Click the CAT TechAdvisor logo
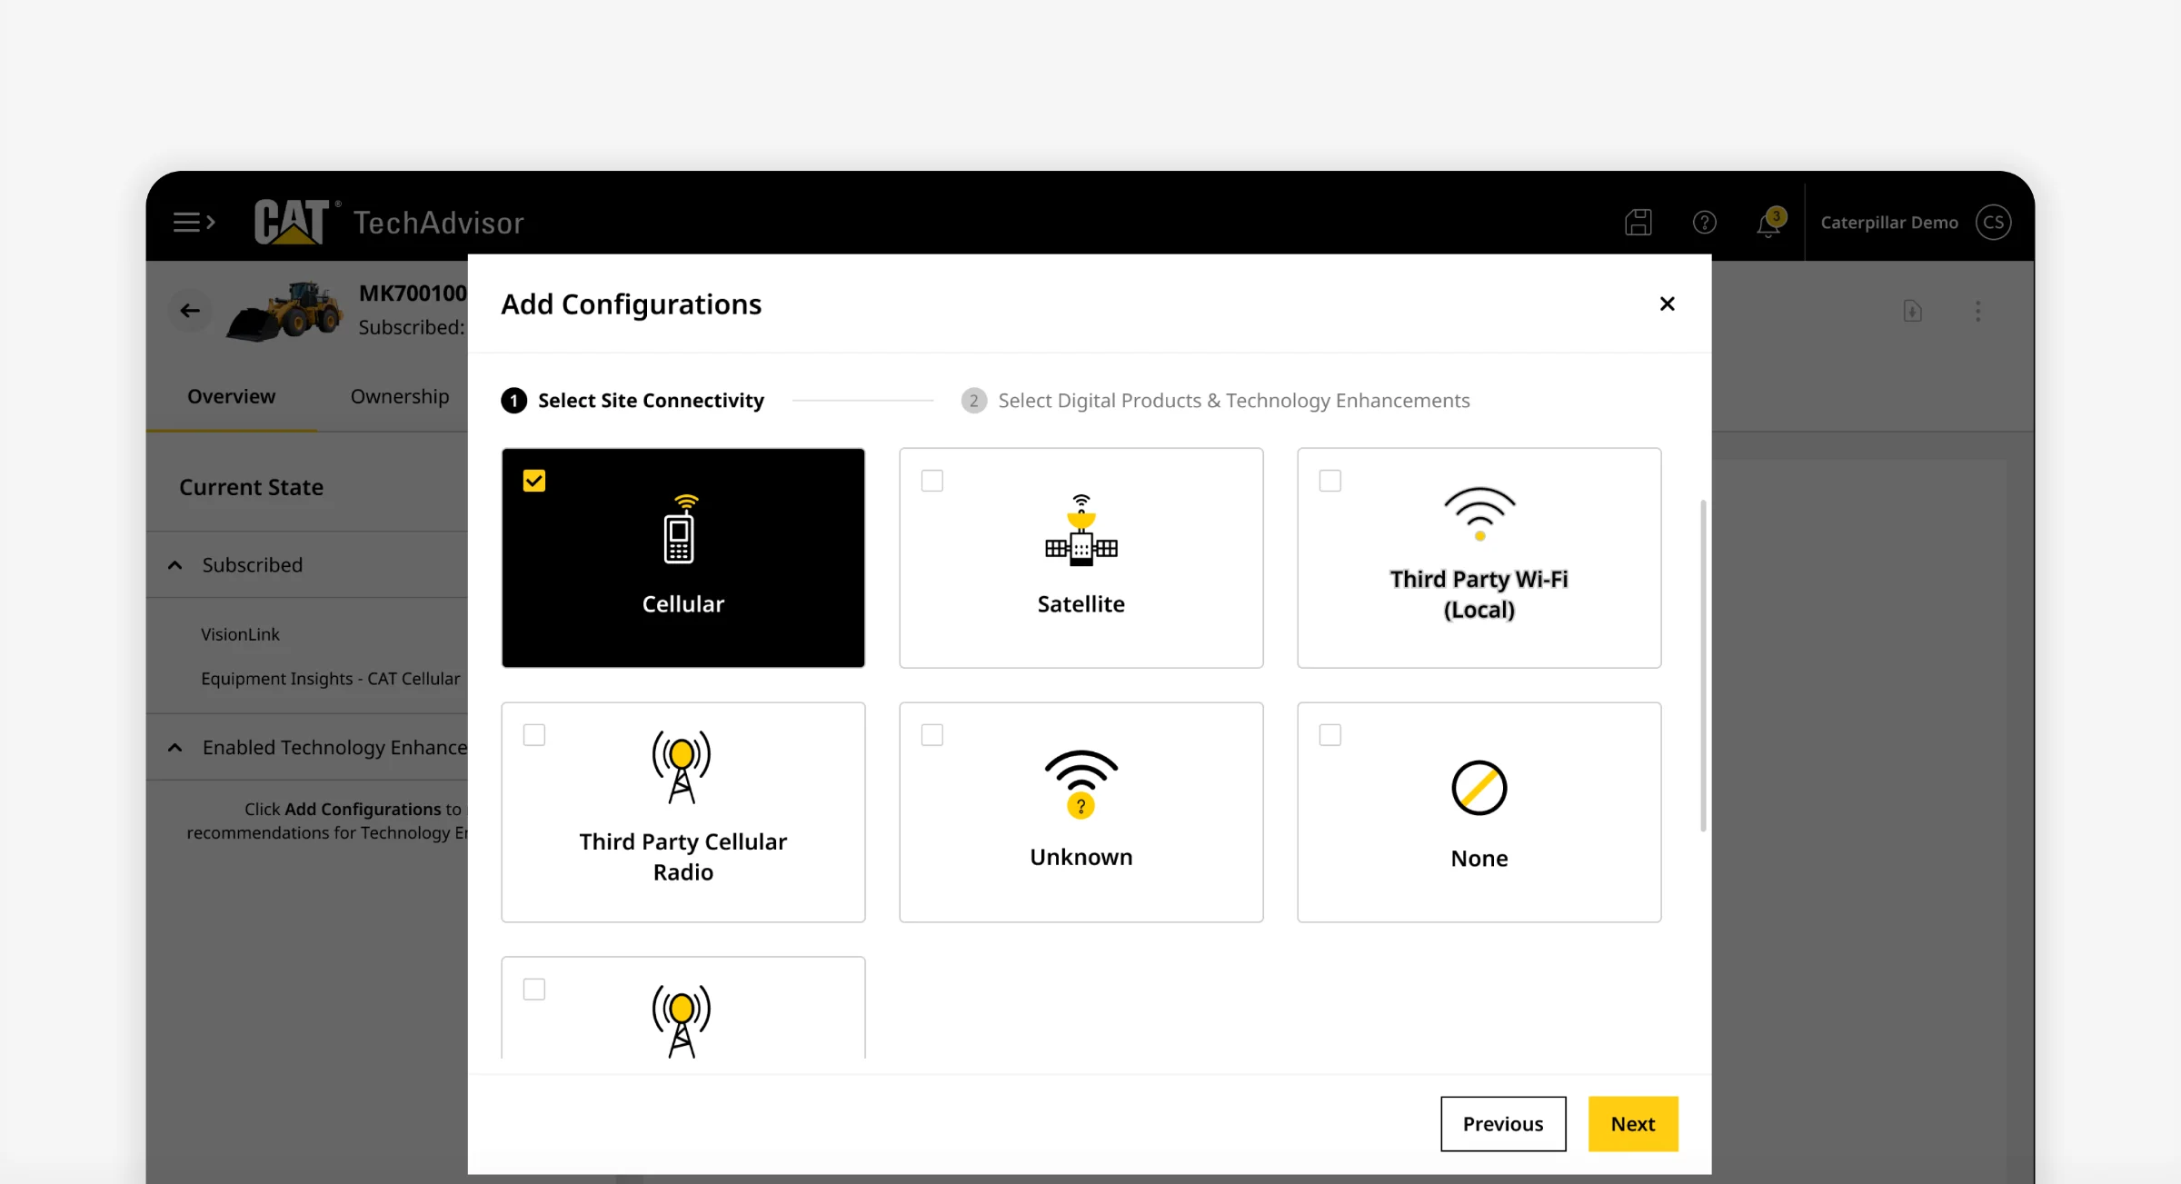The image size is (2181, 1184). pos(389,222)
